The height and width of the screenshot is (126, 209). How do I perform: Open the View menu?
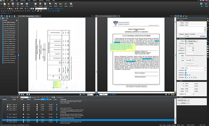(x=16, y=1)
